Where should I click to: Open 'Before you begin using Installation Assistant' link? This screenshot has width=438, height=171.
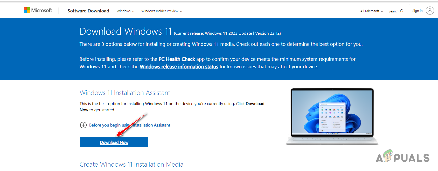130,125
